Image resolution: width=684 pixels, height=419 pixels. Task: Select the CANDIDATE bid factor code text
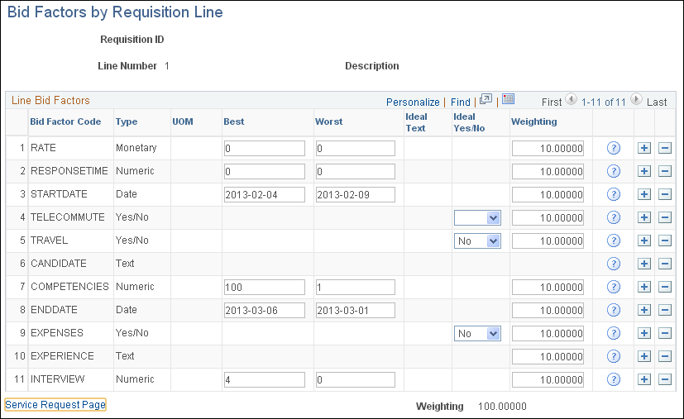(59, 264)
